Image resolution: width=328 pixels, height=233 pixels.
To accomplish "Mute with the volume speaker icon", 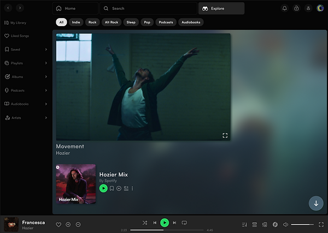I will coord(285,224).
